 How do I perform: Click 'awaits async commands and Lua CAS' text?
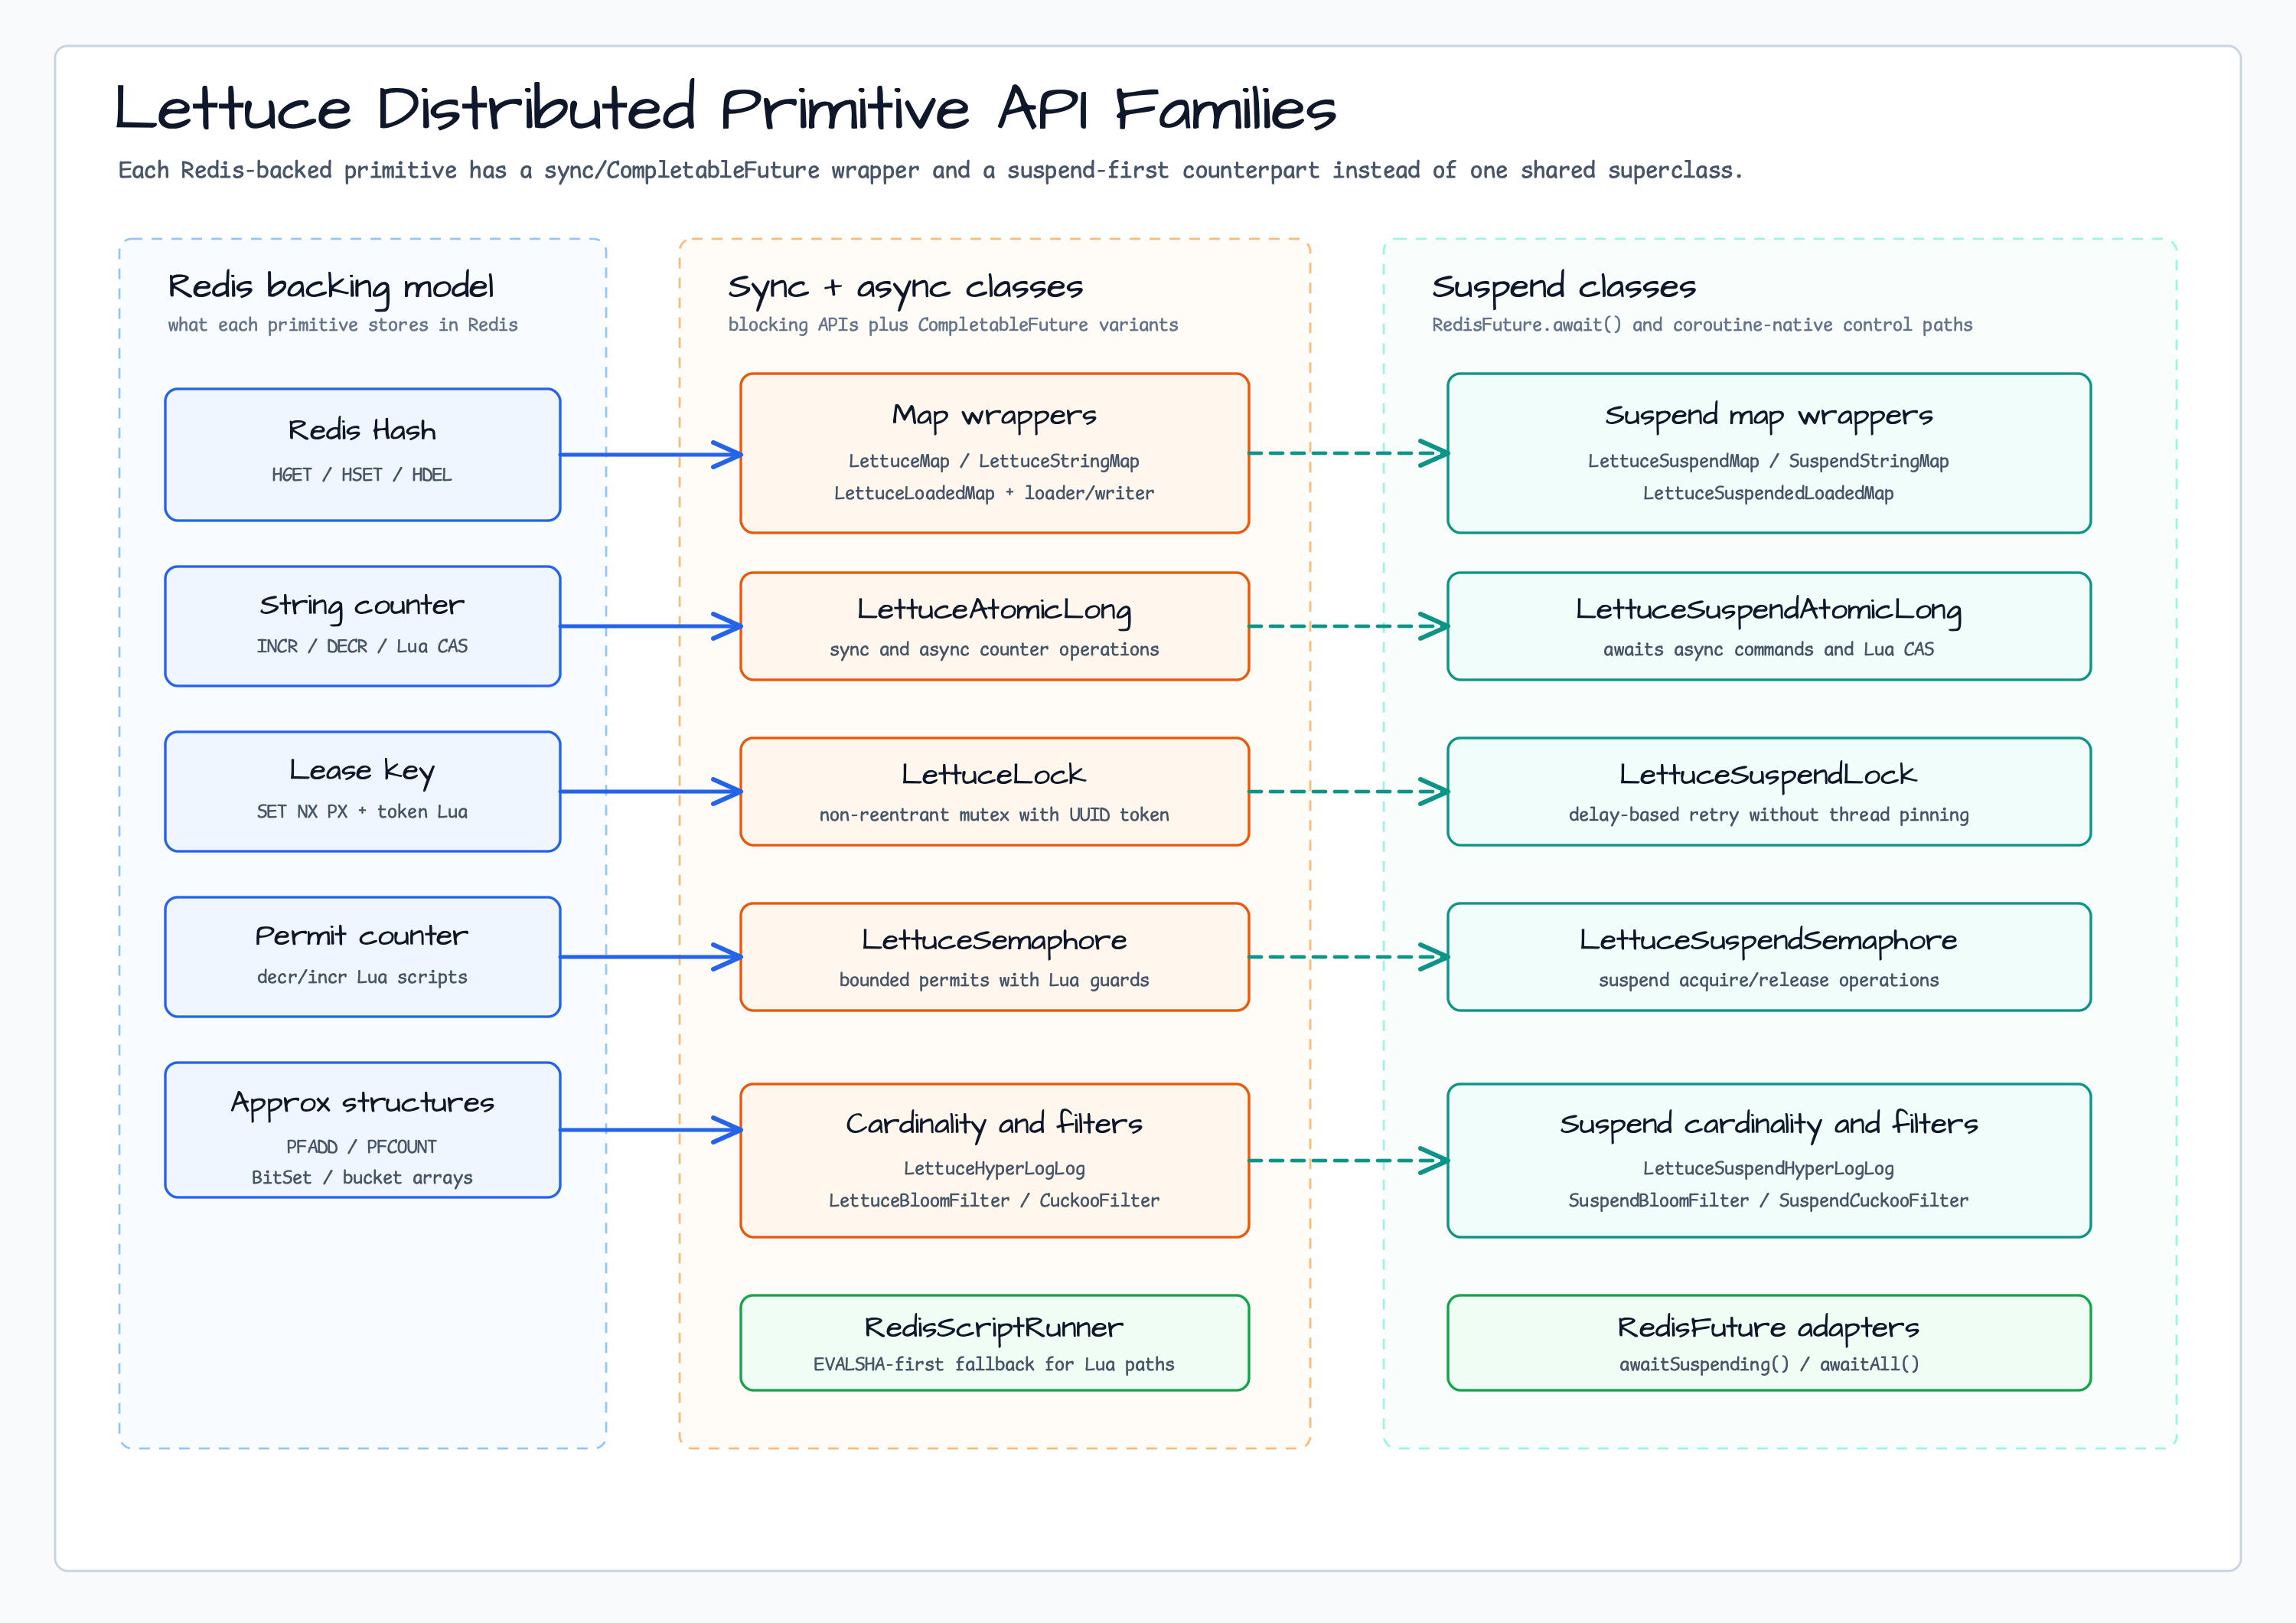pyautogui.click(x=1768, y=650)
